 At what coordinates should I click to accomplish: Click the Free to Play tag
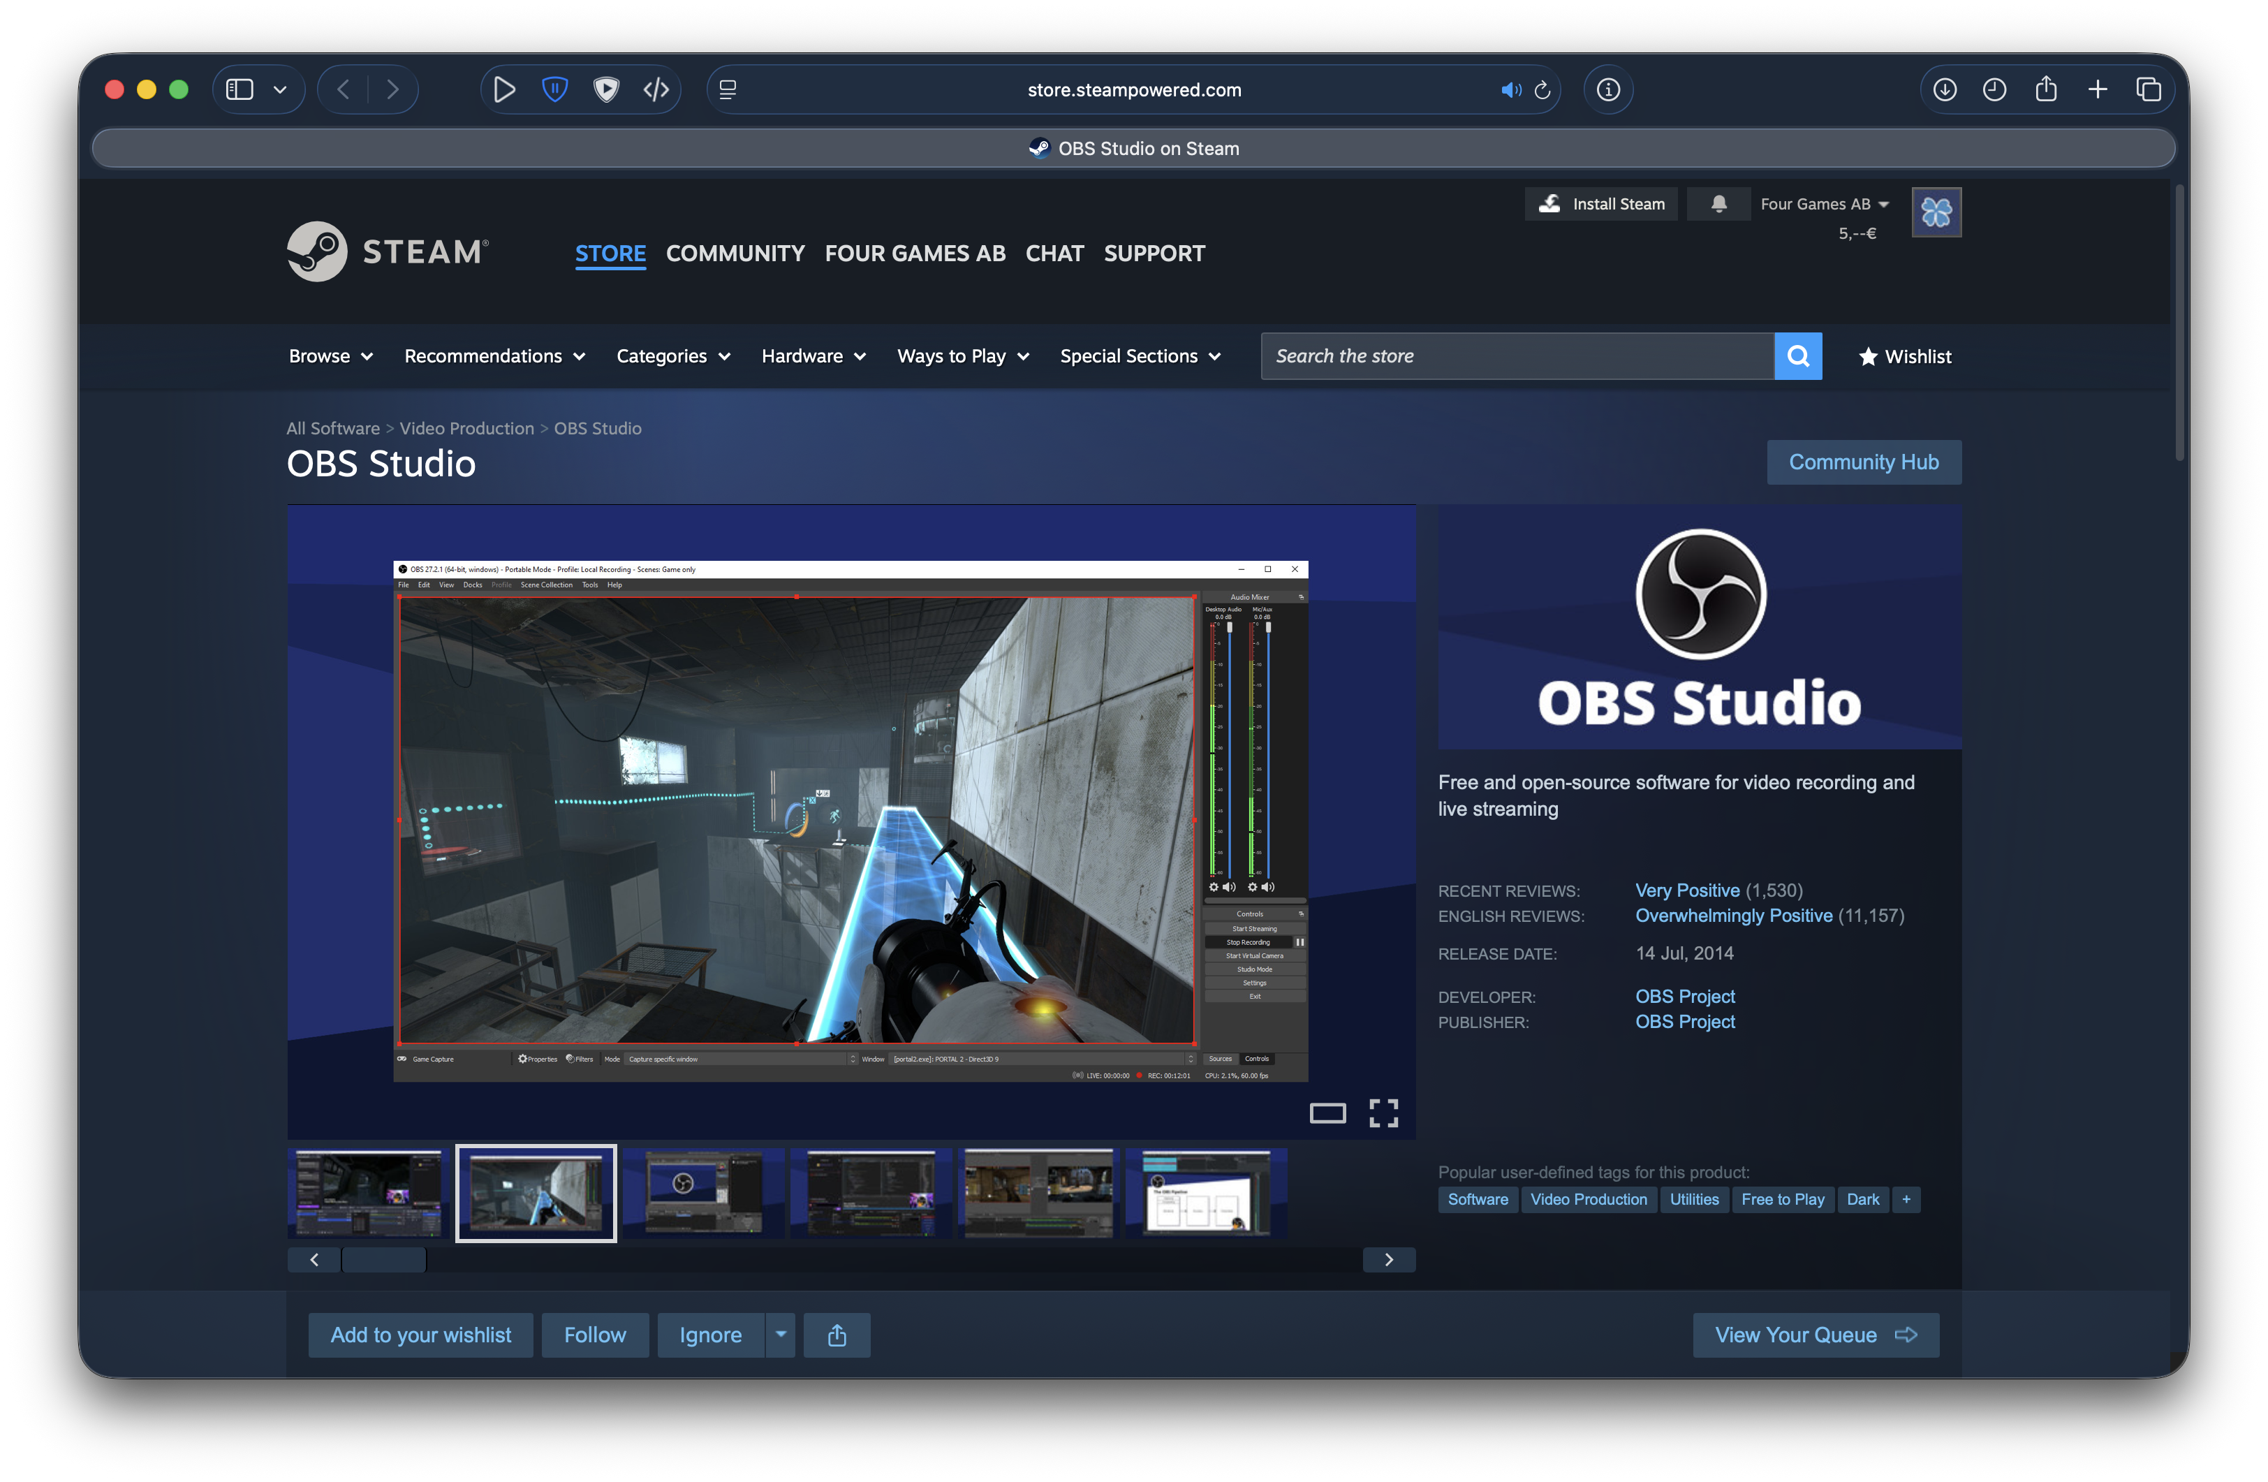(1783, 1200)
